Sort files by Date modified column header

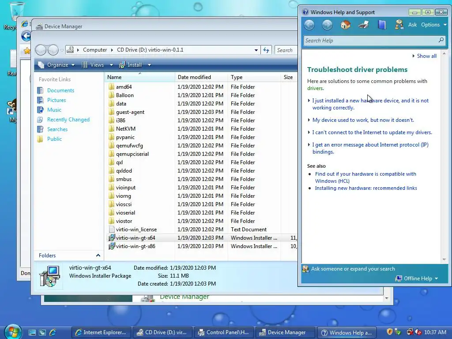(x=201, y=77)
